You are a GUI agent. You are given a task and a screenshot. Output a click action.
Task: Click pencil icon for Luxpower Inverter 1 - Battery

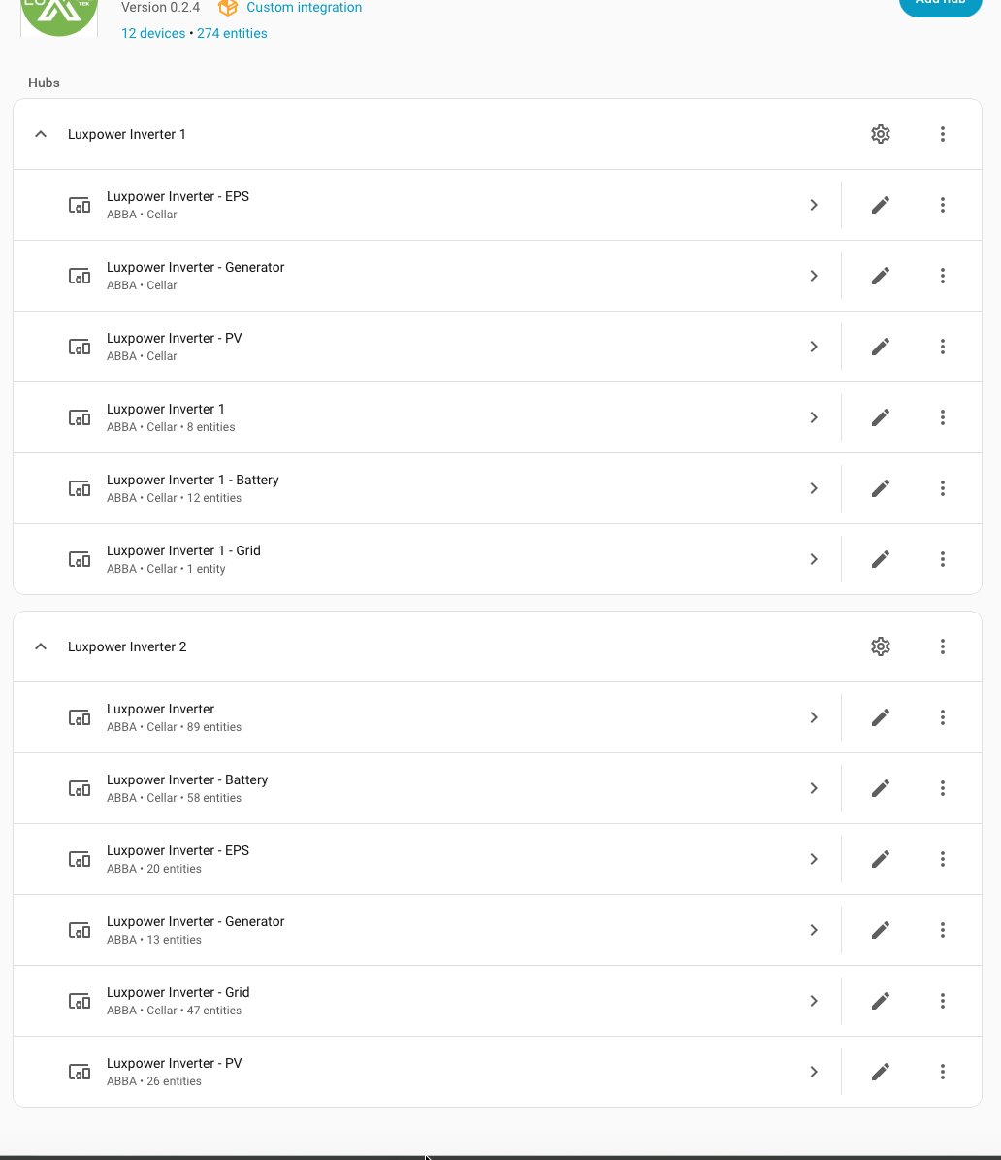pos(881,488)
